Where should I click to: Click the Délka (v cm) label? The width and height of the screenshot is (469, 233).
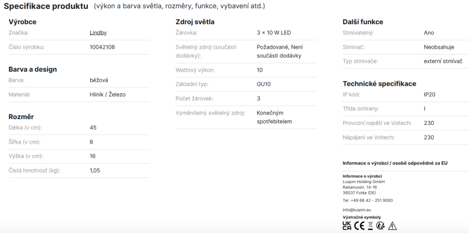click(25, 127)
